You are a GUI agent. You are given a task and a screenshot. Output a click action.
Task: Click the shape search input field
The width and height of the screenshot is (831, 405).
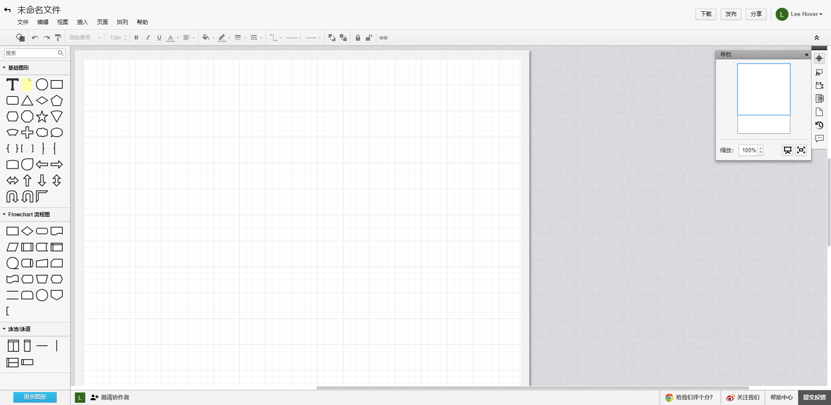pyautogui.click(x=35, y=53)
